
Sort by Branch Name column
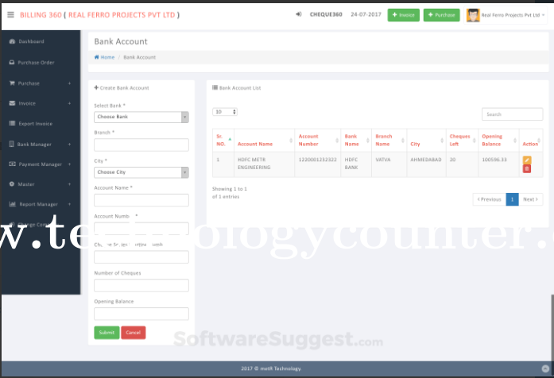(389, 140)
